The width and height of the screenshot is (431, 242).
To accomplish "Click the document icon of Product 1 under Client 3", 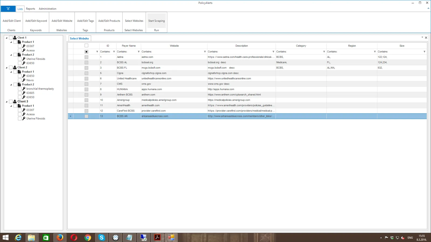I will coord(19,106).
